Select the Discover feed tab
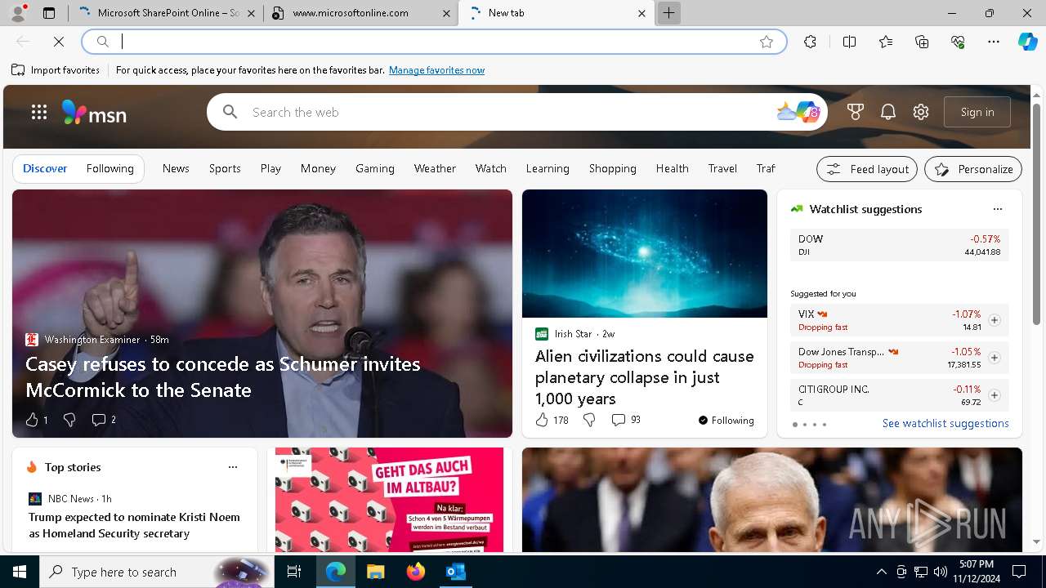 coord(45,168)
